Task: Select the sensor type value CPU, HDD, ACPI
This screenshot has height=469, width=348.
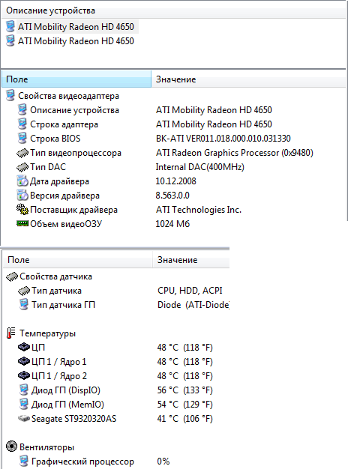Action: coord(190,291)
